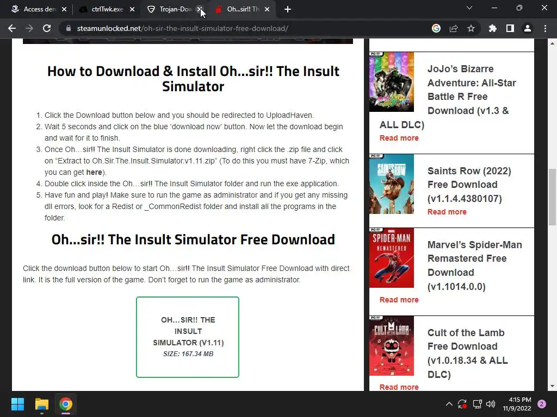Screen dimensions: 557x417
Task: Toggle the Chrome side panel
Action: click(x=510, y=28)
